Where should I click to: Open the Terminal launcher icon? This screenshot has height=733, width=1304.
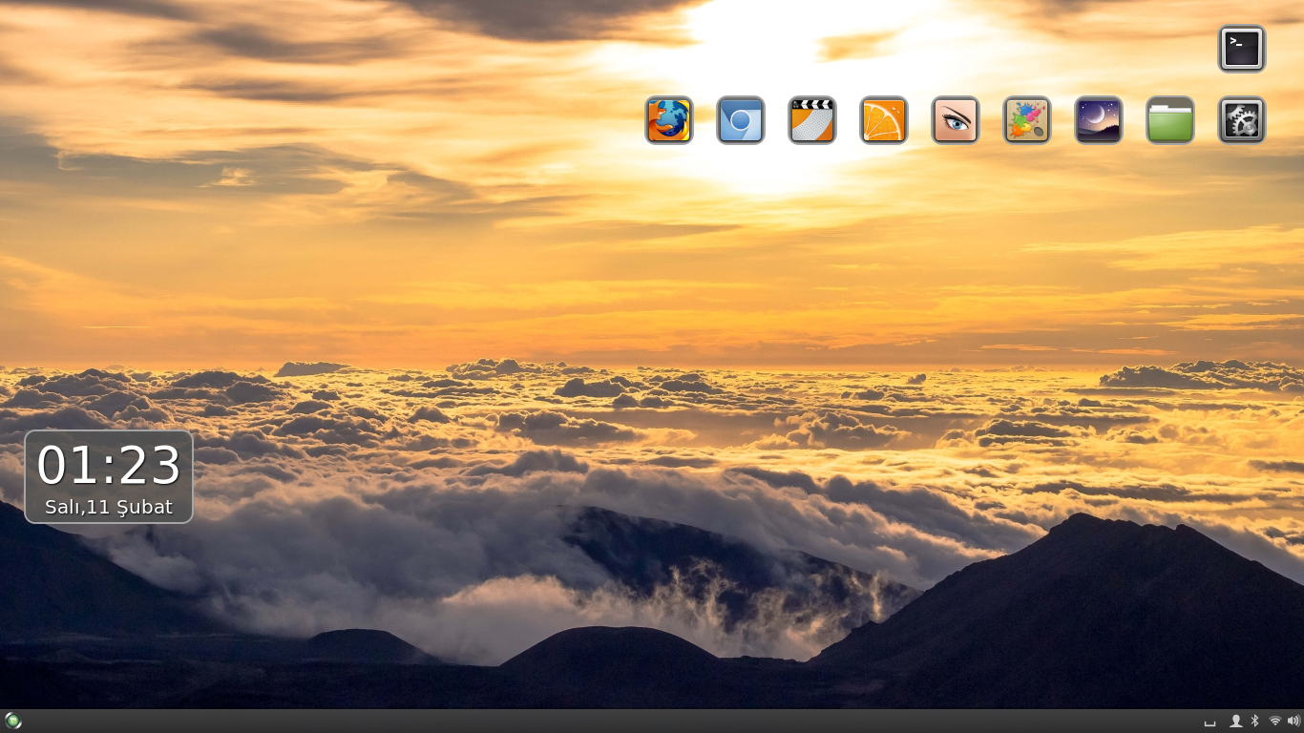point(1242,49)
